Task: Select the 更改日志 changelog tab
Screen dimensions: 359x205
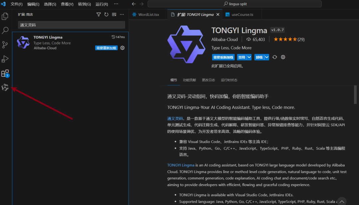Action: (208, 80)
